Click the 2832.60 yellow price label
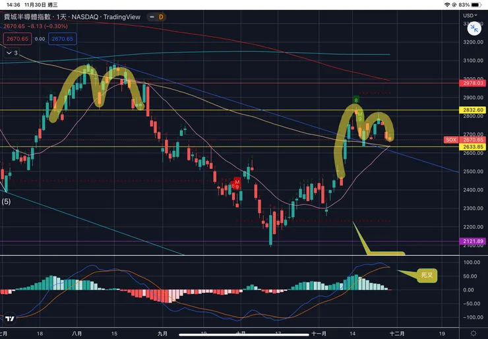Viewport: 488px width, 339px height. click(x=472, y=110)
